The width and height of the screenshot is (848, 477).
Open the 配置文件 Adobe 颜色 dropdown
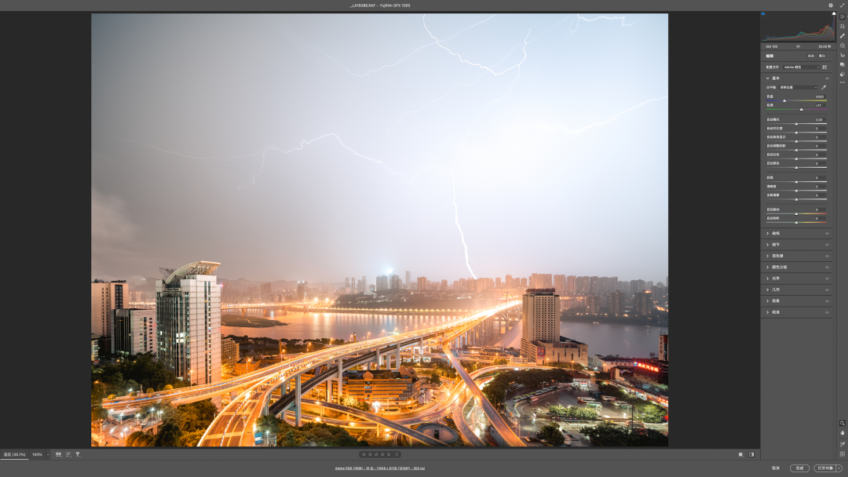[800, 67]
